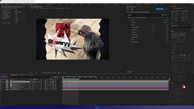Viewport: 194px width, 109px height.
Task: Toggle the Intensity stopwatch in Effect Controls
Action: click(x=3, y=11)
